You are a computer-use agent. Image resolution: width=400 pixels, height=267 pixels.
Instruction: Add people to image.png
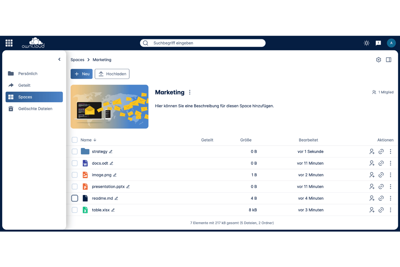tap(372, 175)
